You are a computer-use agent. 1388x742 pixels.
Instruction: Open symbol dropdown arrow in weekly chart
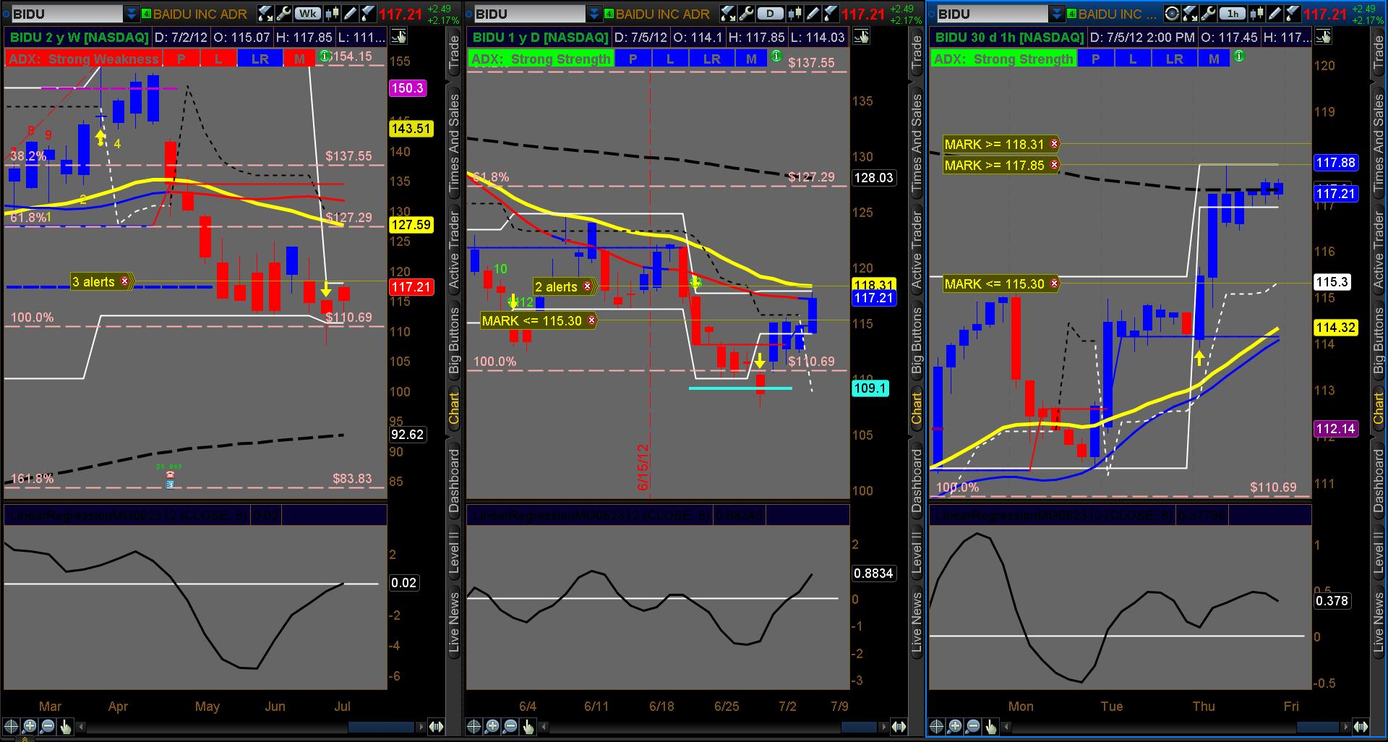tap(131, 14)
